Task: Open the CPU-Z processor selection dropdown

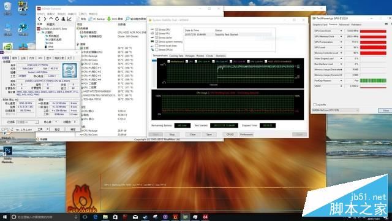Action: pyautogui.click(x=27, y=122)
